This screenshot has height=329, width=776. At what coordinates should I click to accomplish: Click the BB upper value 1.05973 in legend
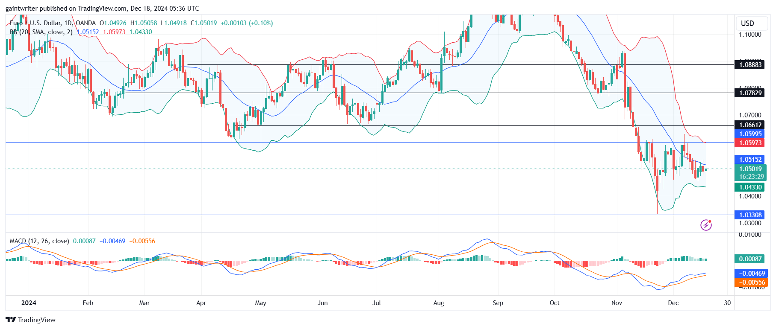point(114,32)
